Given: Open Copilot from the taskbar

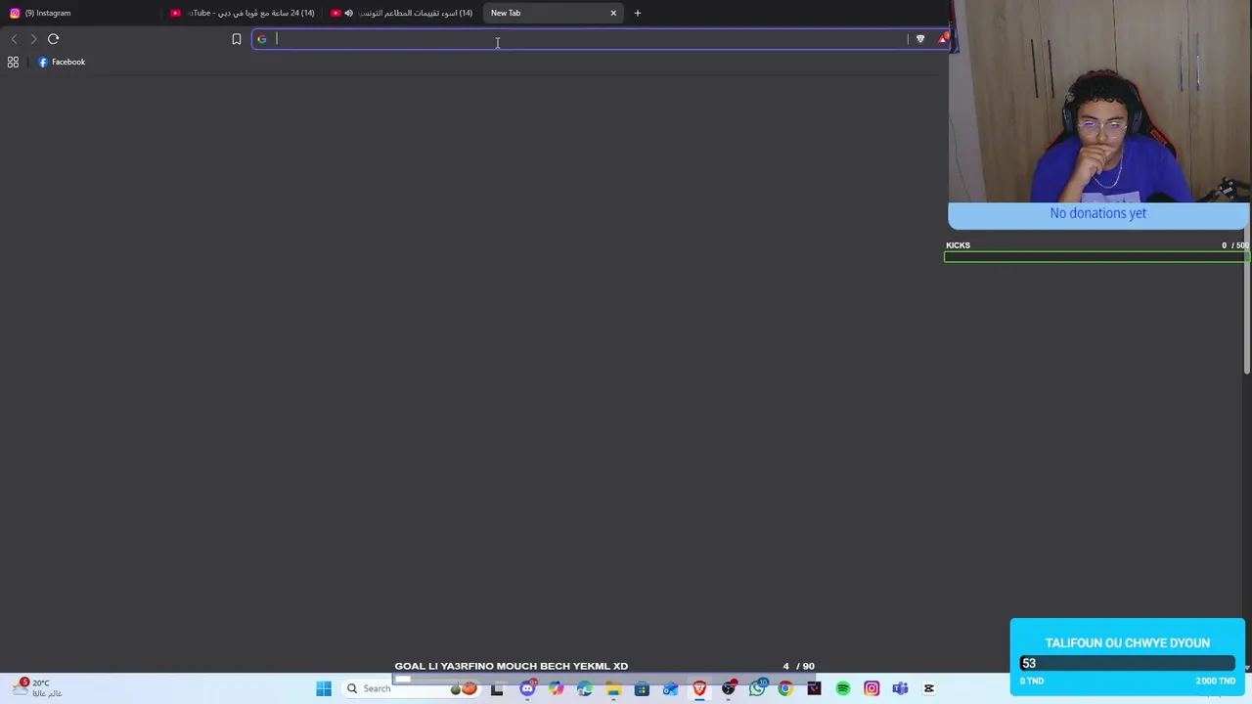Looking at the screenshot, I should [x=556, y=688].
